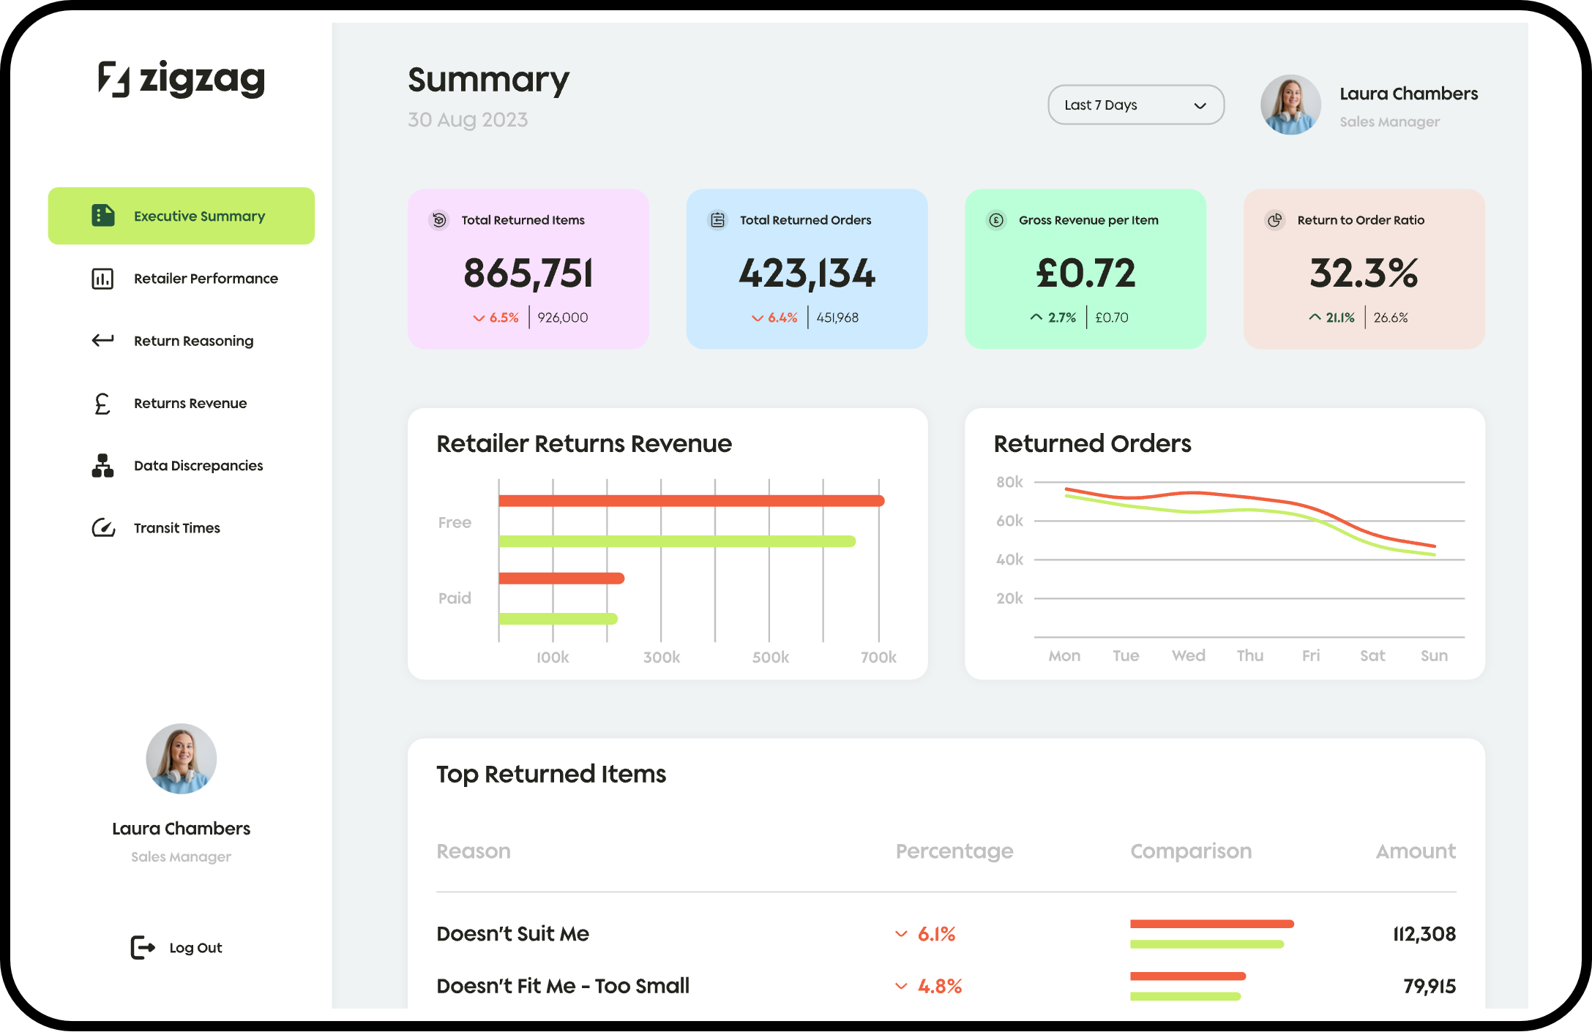
Task: Click the Log Out text link
Action: point(195,947)
